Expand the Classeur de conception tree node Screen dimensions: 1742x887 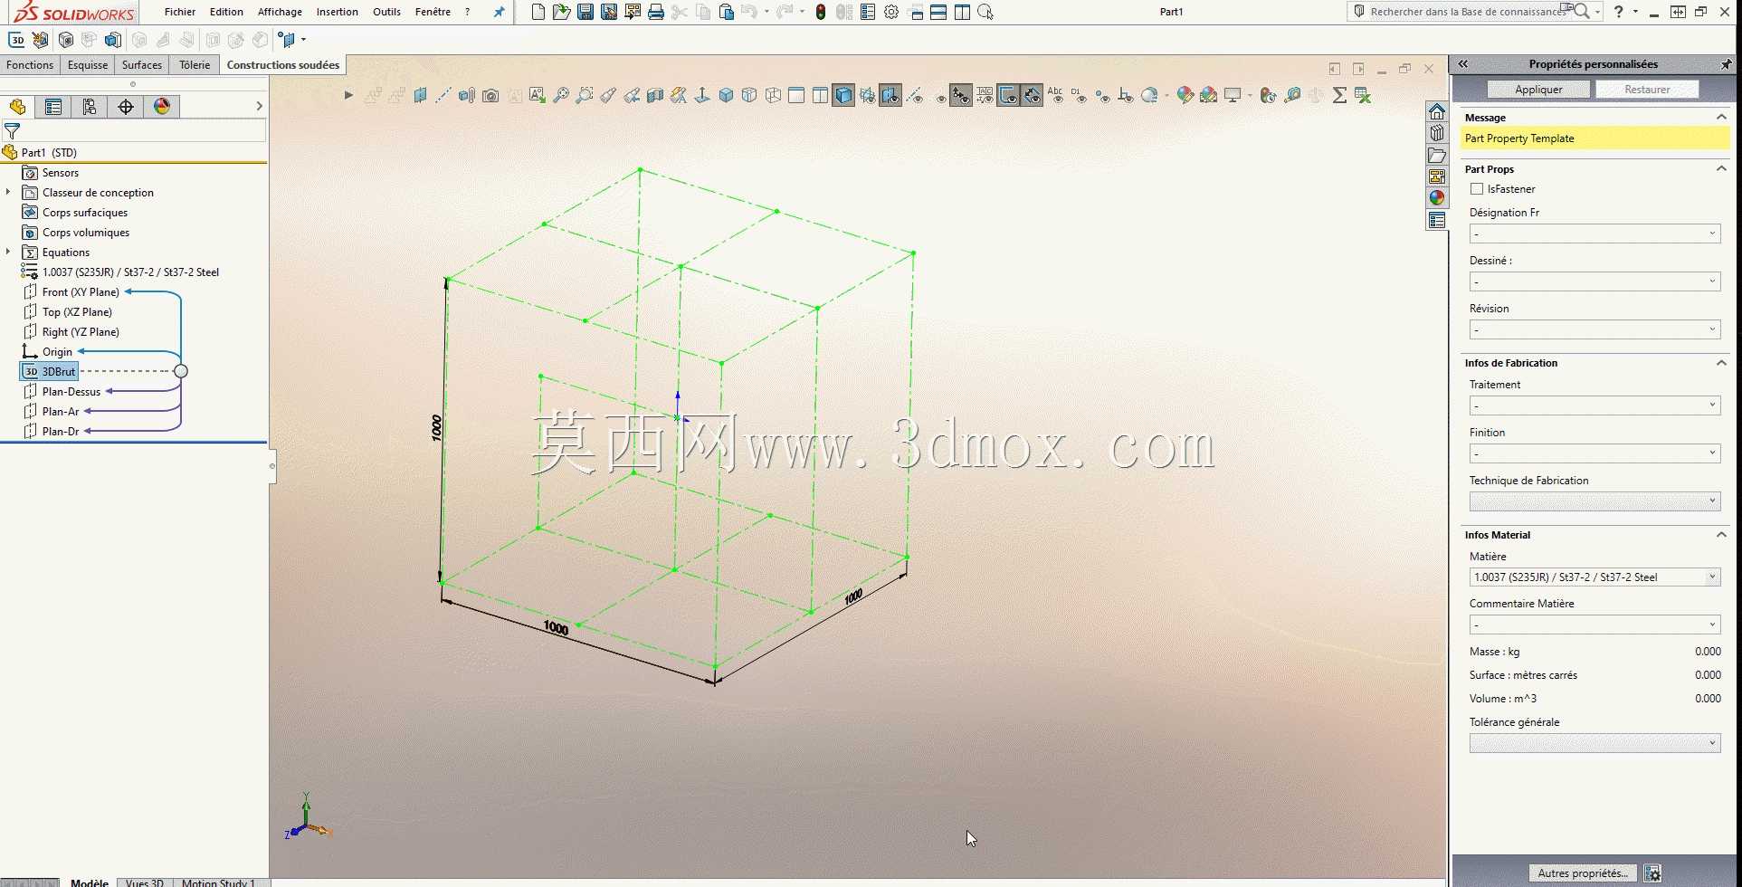(8, 193)
